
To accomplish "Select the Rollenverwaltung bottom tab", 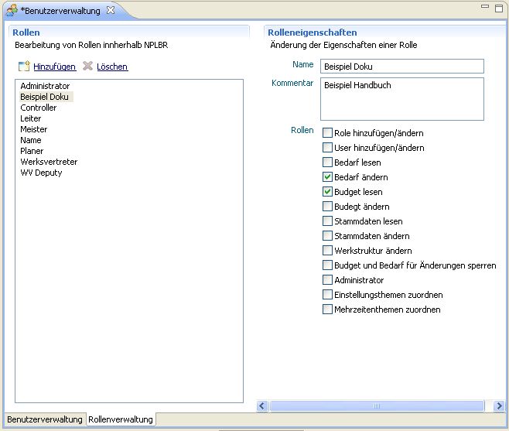I will point(121,419).
